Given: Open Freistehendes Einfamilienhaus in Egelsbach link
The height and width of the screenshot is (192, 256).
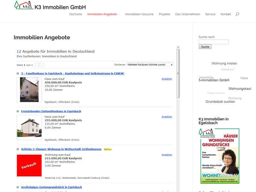Looking at the screenshot, I should coord(51,111).
